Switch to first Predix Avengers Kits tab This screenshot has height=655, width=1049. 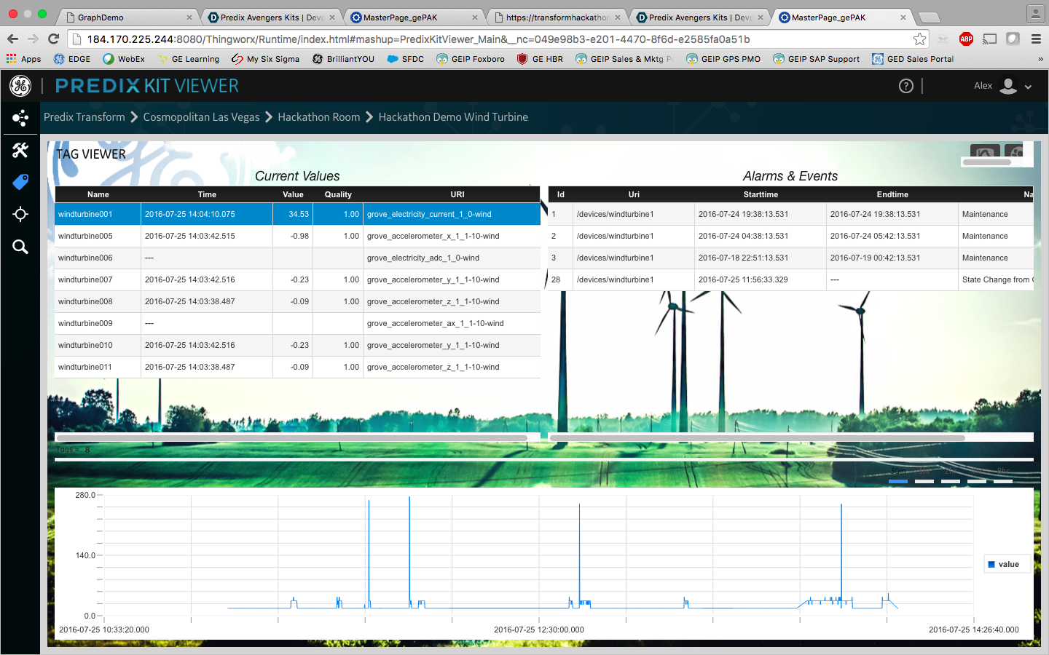[271, 17]
